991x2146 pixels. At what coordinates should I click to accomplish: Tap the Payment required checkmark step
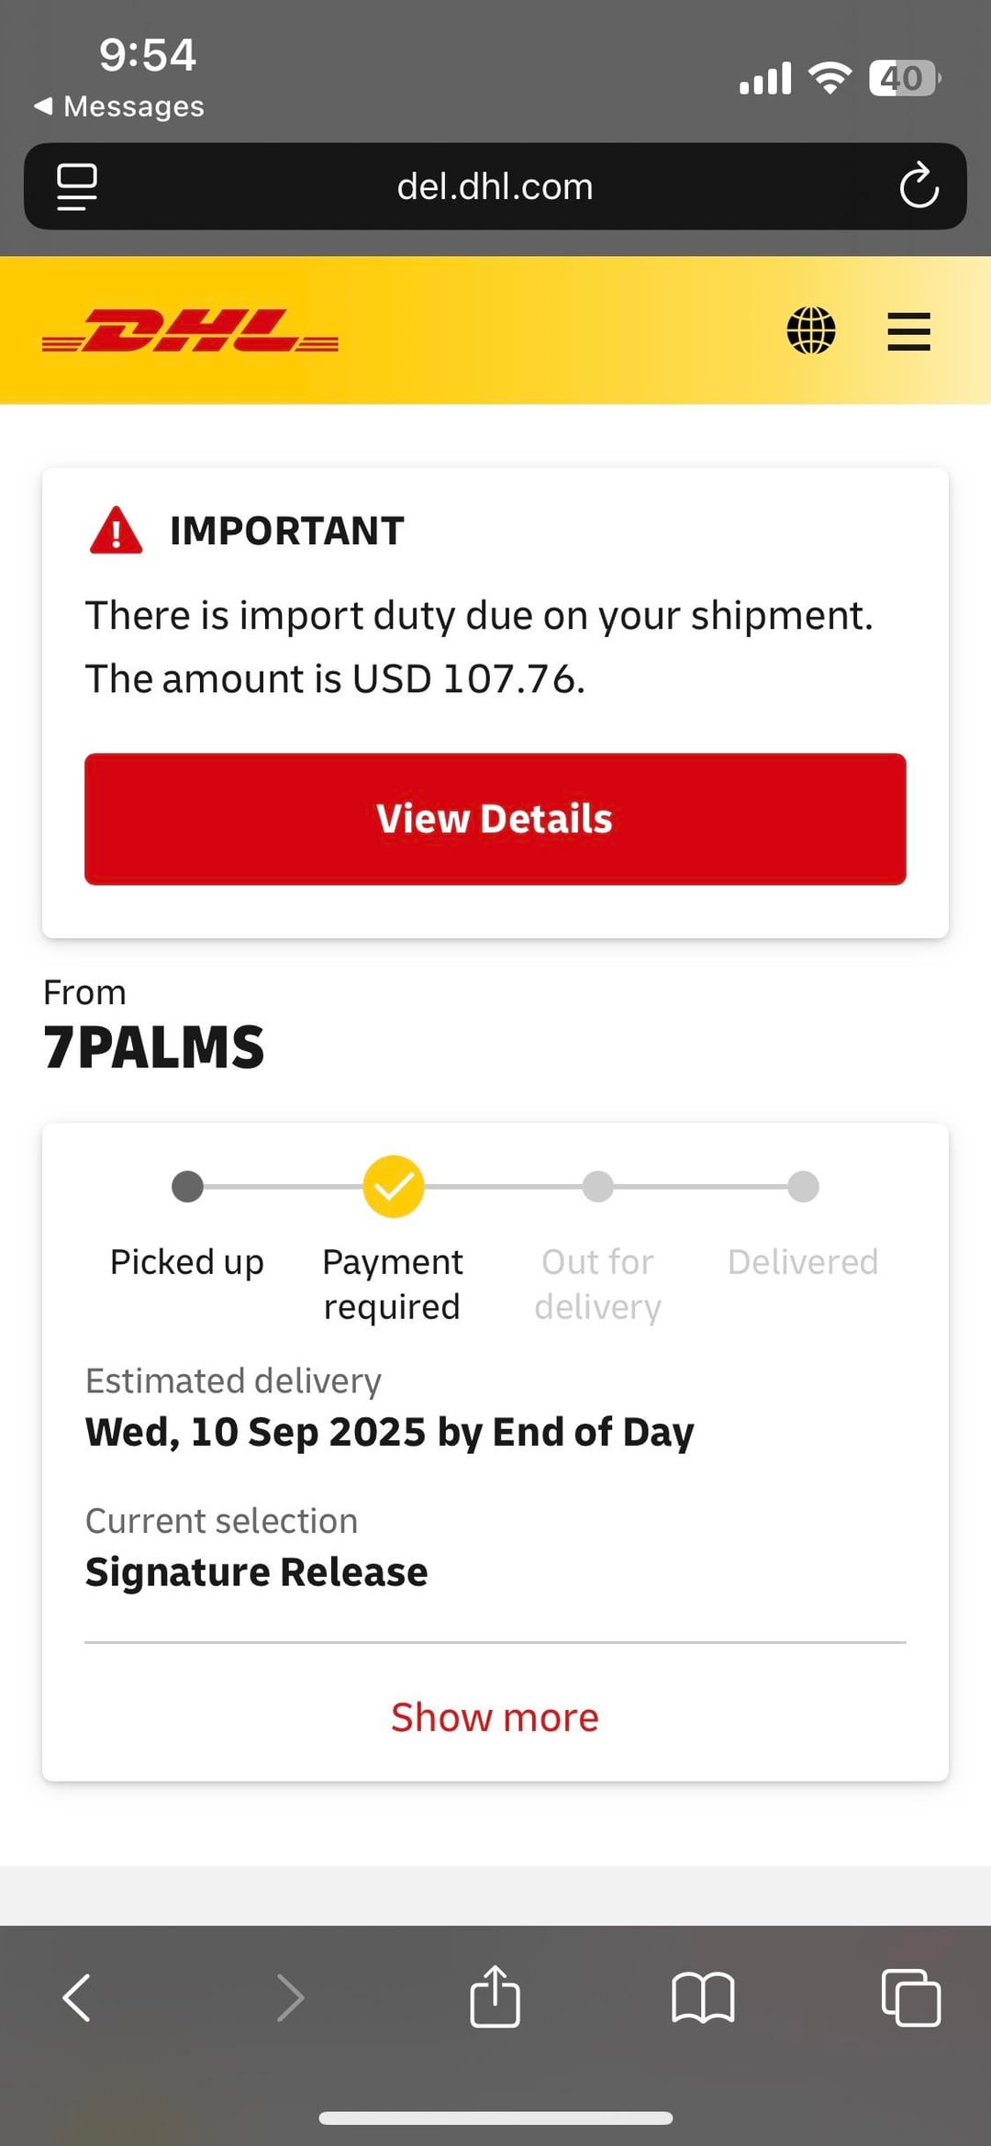[x=394, y=1186]
